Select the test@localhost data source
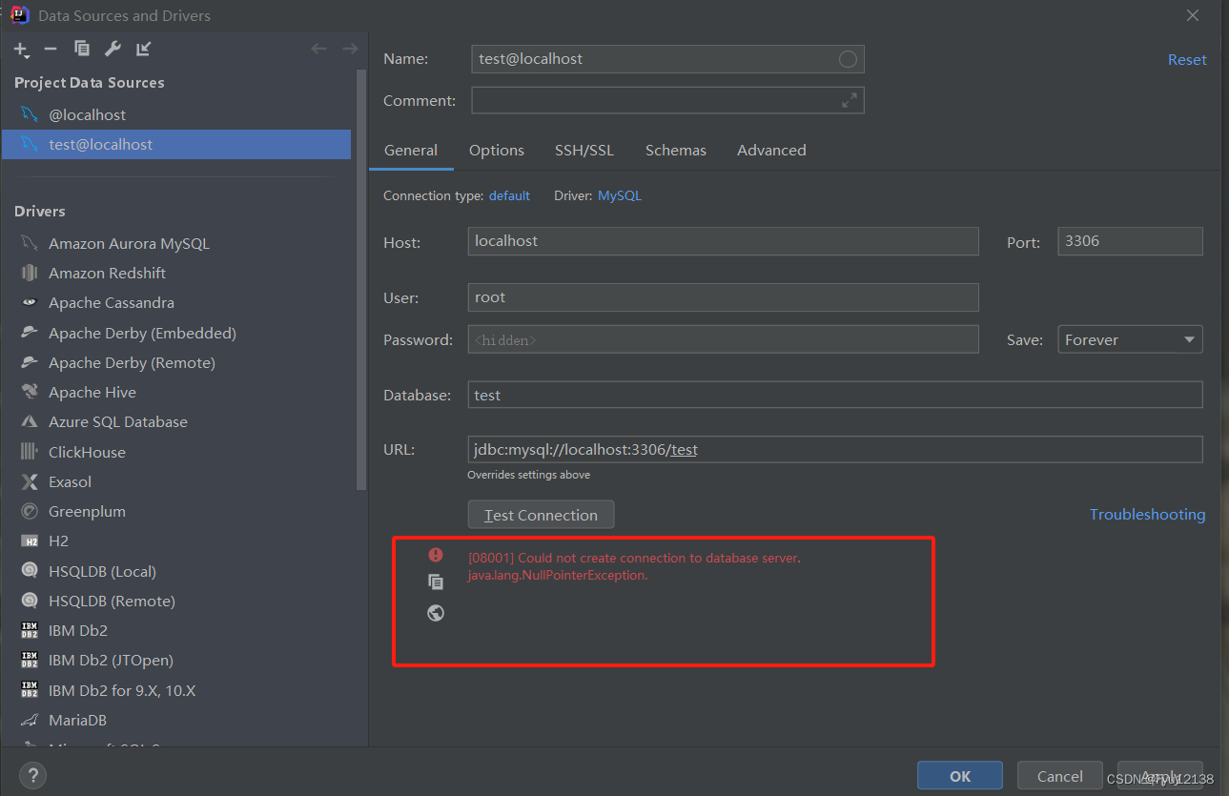 tap(176, 144)
